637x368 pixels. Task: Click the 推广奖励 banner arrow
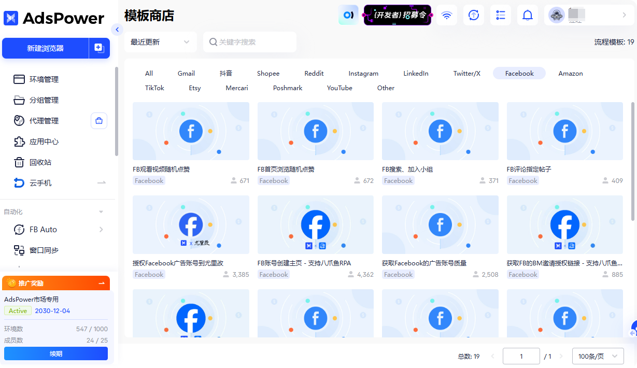[102, 283]
